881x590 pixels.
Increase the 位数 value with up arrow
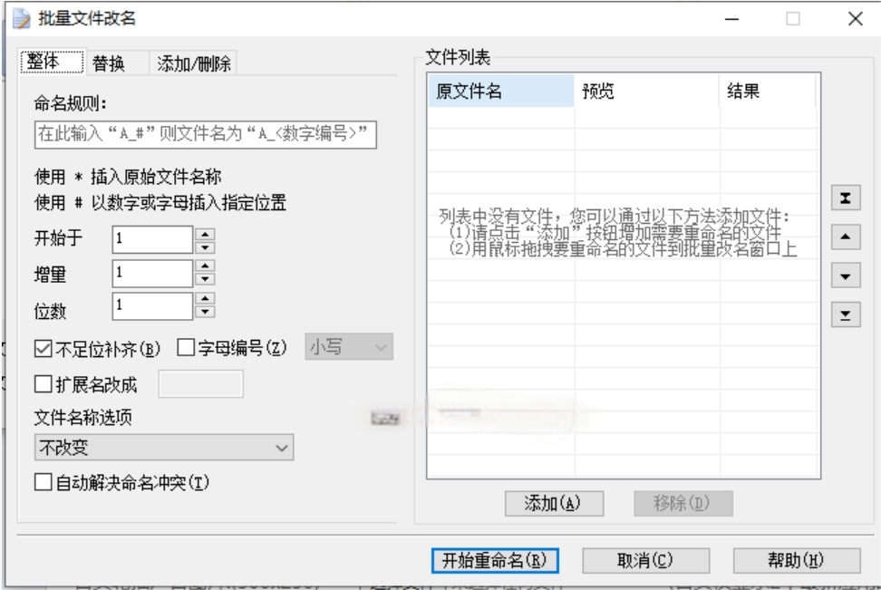coord(206,300)
